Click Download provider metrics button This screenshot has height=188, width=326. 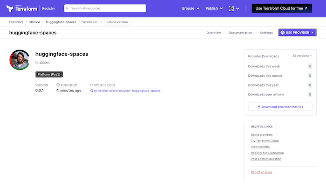[280, 107]
